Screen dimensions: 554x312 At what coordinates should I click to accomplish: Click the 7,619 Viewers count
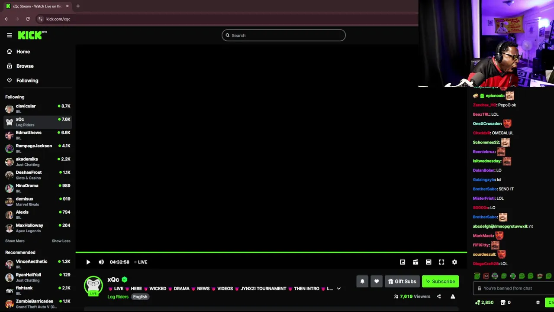click(x=412, y=296)
